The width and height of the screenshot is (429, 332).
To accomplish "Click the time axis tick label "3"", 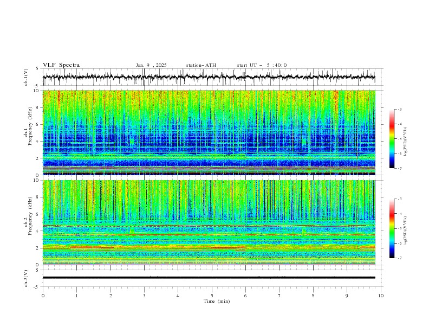I will (x=144, y=296).
